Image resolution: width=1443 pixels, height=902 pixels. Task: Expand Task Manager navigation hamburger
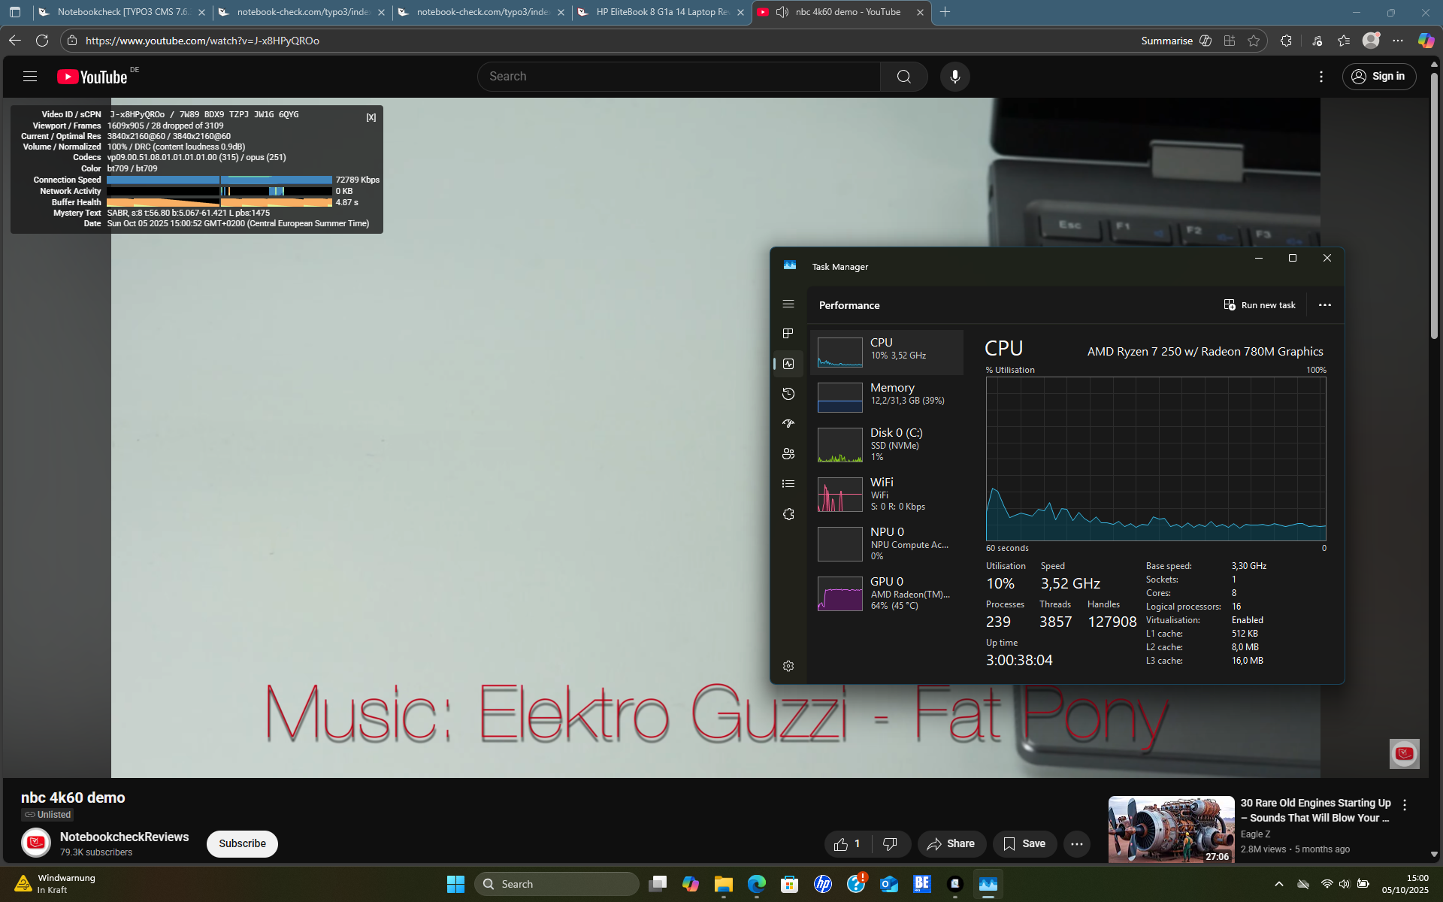[788, 304]
